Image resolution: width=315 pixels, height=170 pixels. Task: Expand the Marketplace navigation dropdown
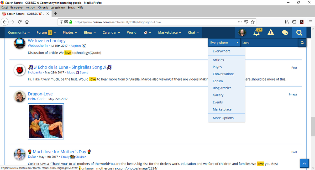click(x=170, y=33)
